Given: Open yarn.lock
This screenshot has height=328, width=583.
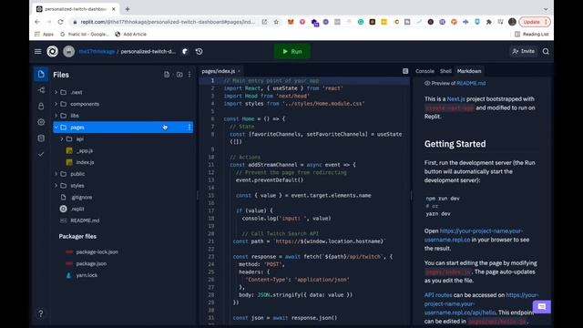Looking at the screenshot, I should (x=87, y=275).
